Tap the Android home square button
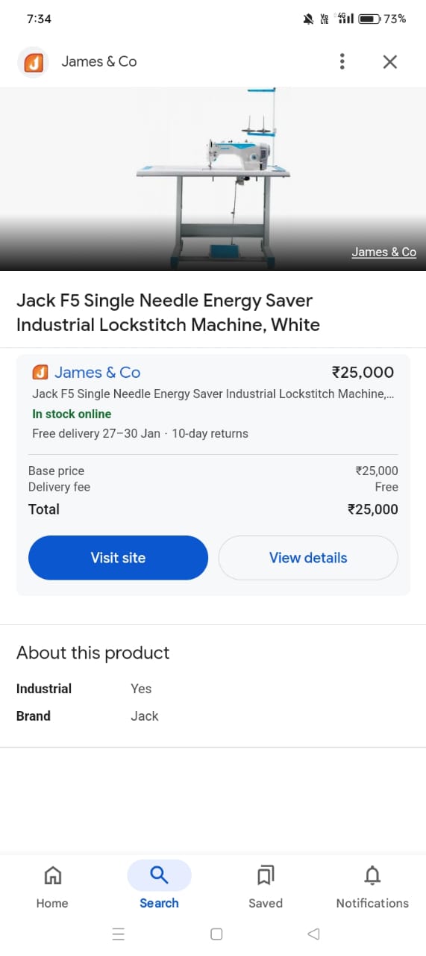 (x=216, y=934)
